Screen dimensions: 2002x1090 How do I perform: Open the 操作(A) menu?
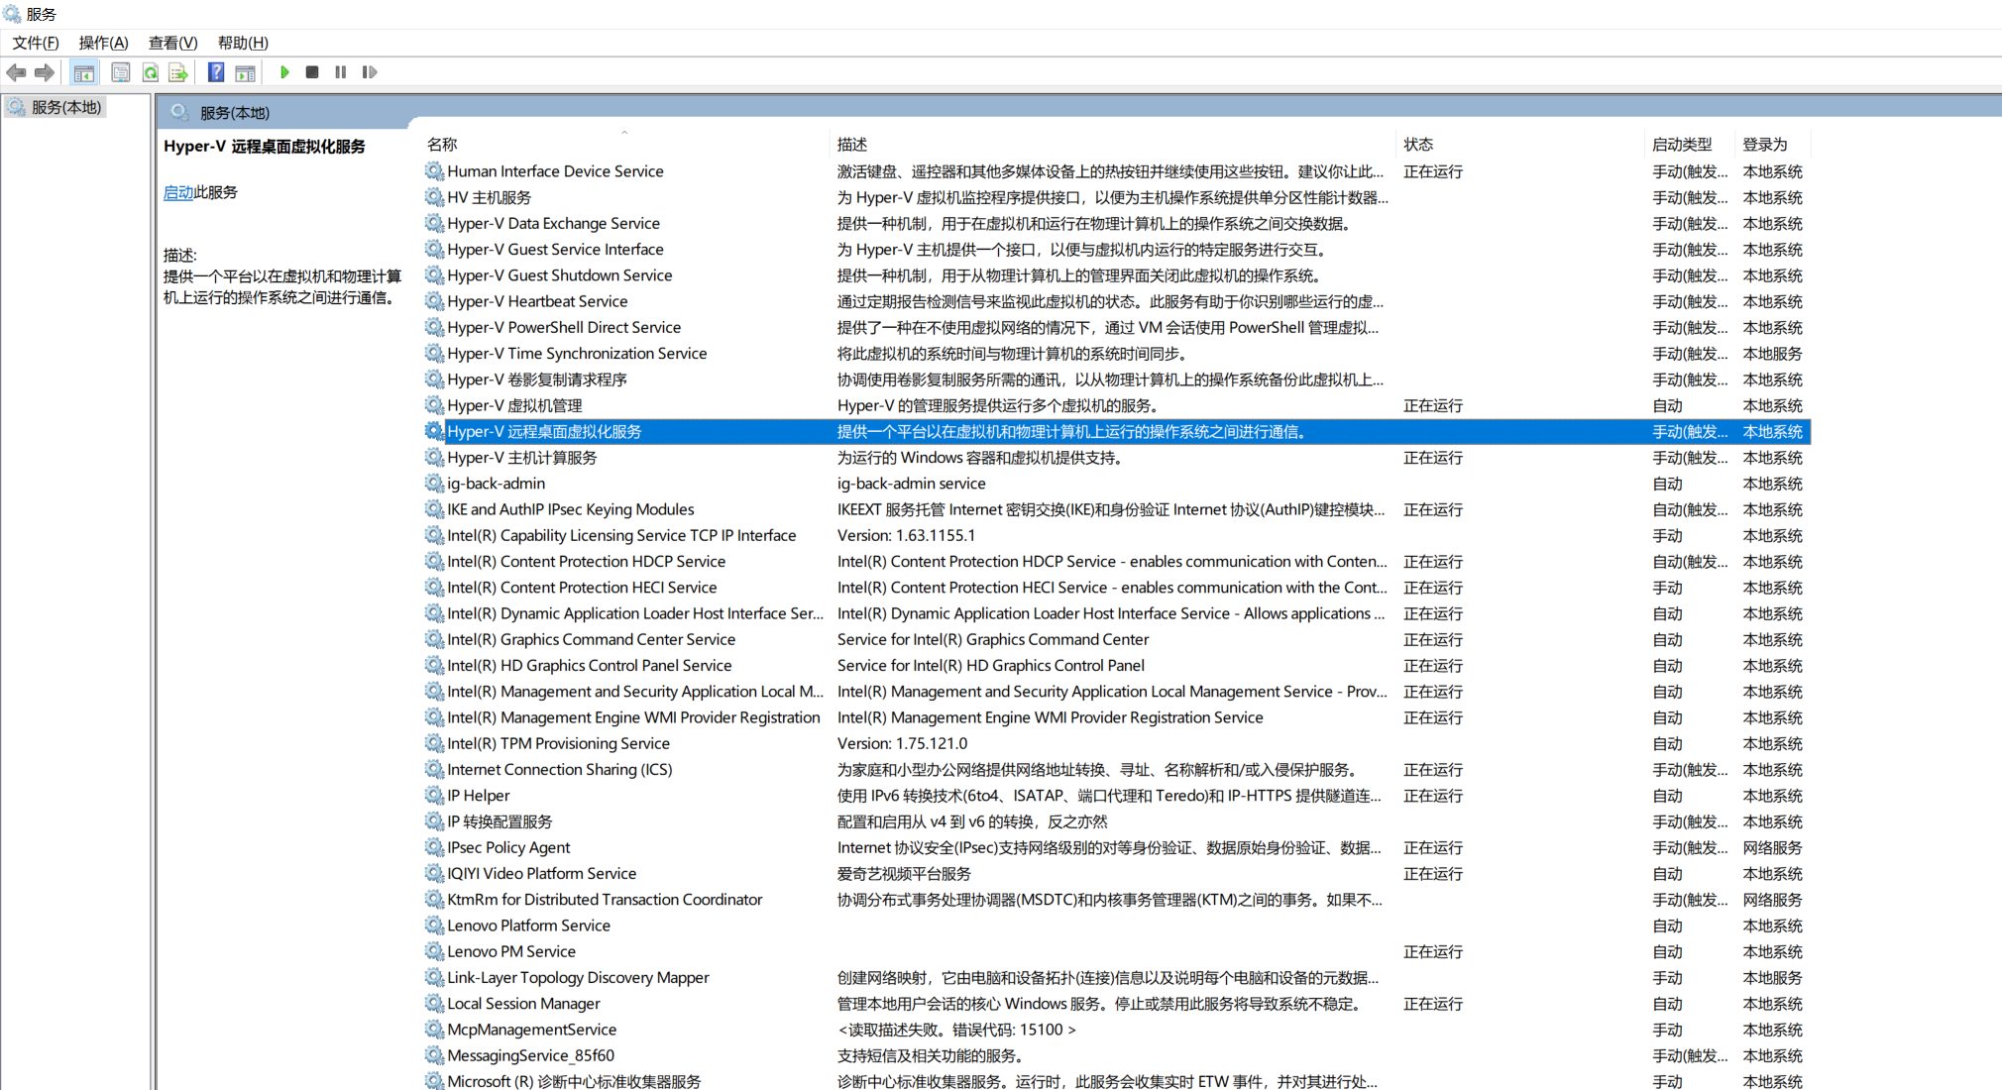pos(103,43)
